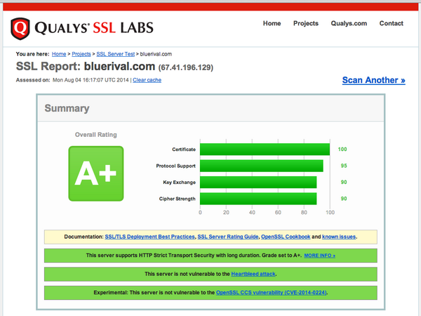This screenshot has height=316, width=421.
Task: Click bluerival.com in the breadcrumb trail
Action: (156, 54)
